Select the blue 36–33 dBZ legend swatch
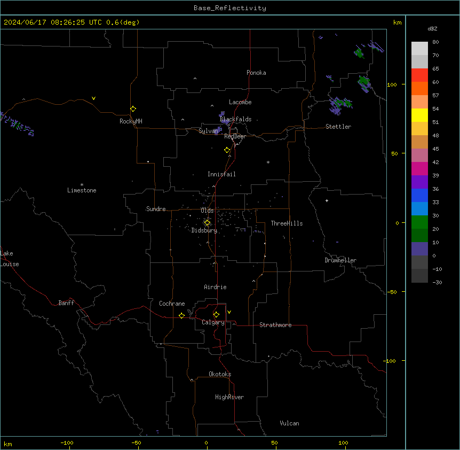460x450 pixels. (x=419, y=195)
